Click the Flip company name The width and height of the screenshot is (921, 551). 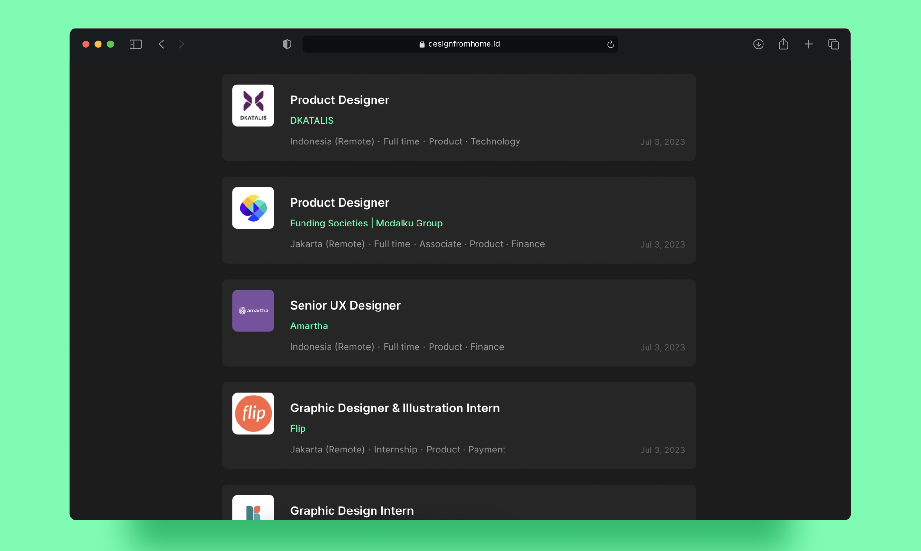tap(298, 428)
